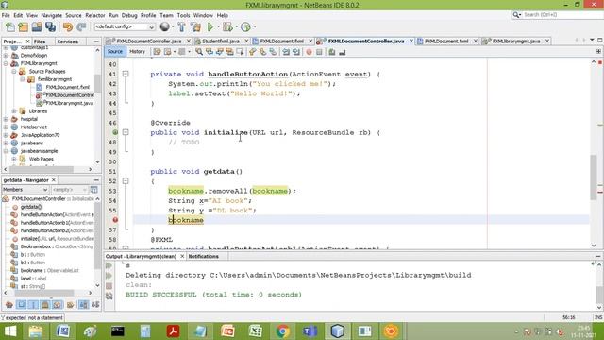Profile the project from the toolbar

[245, 27]
